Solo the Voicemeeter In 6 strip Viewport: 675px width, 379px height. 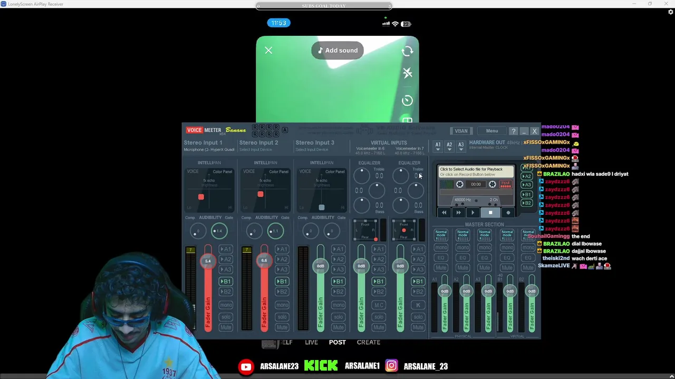tap(379, 317)
